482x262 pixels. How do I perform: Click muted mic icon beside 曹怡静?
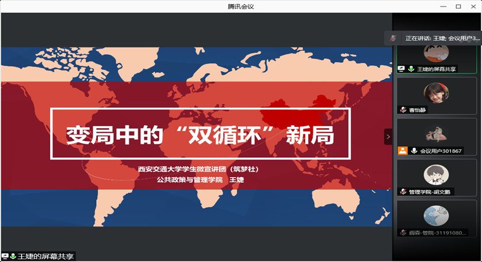[x=403, y=109]
